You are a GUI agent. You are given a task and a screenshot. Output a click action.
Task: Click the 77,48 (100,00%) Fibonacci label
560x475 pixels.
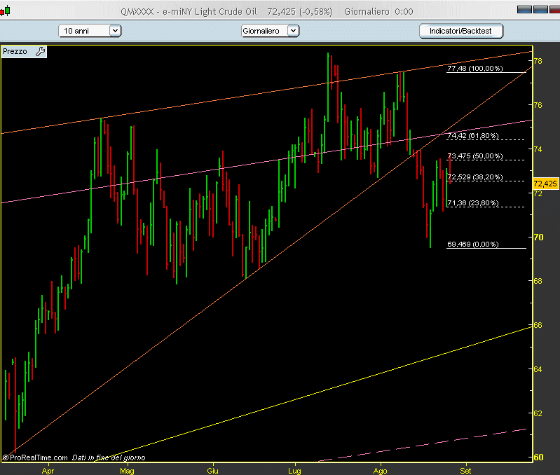pos(474,68)
